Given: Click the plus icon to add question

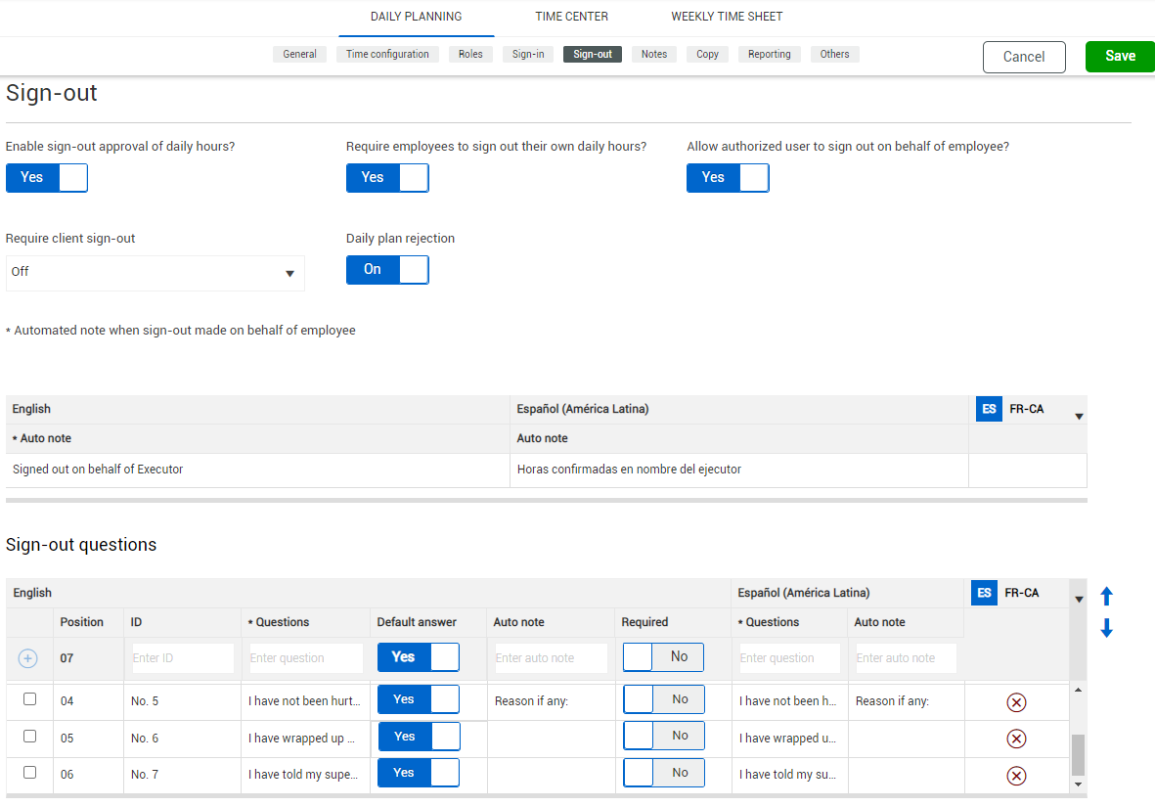Looking at the screenshot, I should 28,659.
